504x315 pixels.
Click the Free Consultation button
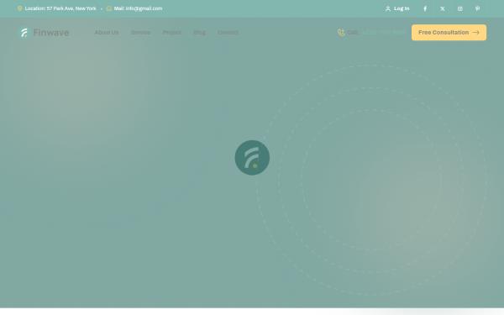click(x=449, y=33)
